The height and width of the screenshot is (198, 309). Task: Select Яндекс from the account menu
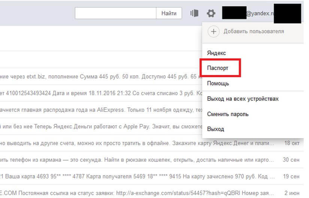[216, 53]
